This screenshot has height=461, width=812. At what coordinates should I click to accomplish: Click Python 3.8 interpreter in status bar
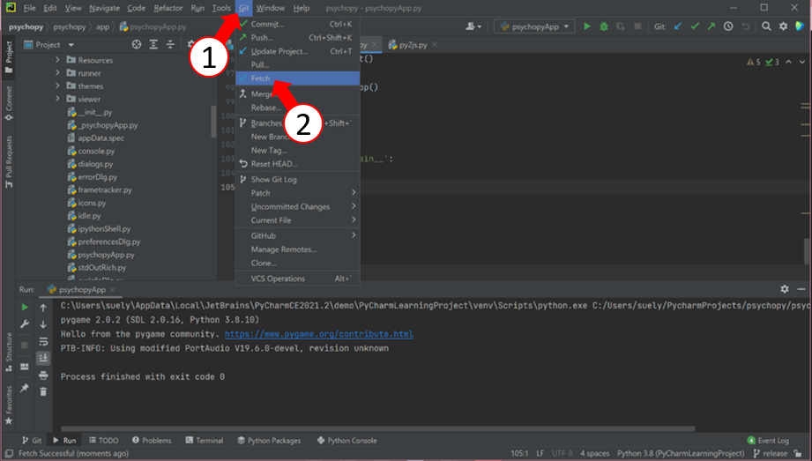tap(681, 453)
